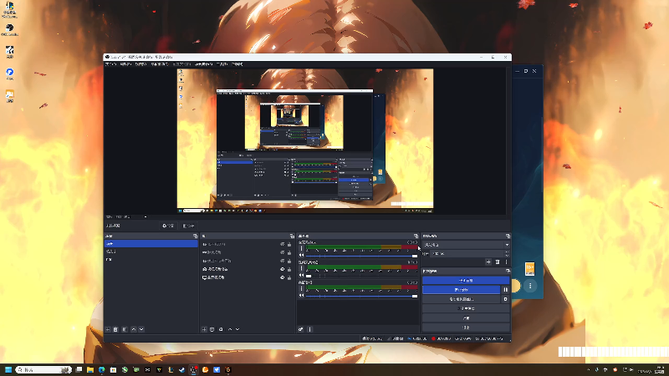
Task: Open first mixer channel options menu dots
Action: 302,248
